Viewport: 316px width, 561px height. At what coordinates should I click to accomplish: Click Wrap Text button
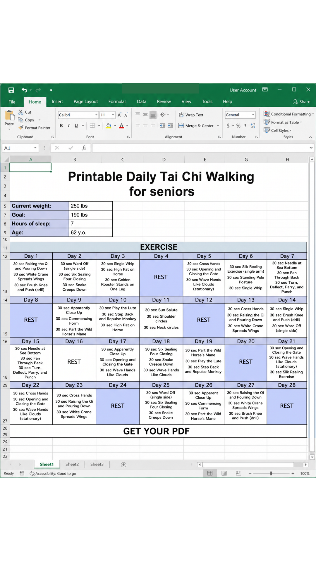191,115
